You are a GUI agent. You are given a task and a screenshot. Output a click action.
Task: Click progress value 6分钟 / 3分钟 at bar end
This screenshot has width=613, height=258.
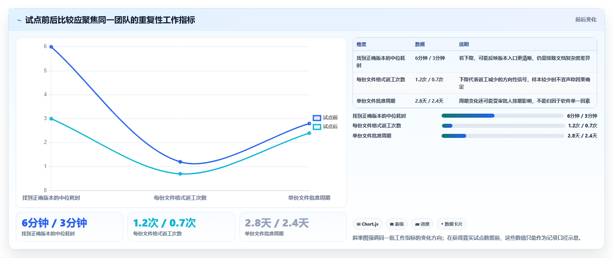coord(582,116)
